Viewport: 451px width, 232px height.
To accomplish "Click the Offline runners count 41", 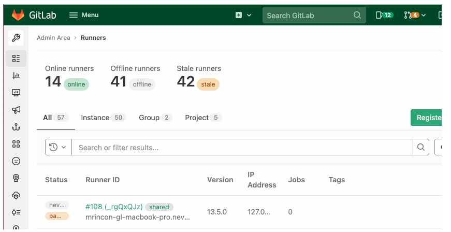I will pyautogui.click(x=119, y=82).
